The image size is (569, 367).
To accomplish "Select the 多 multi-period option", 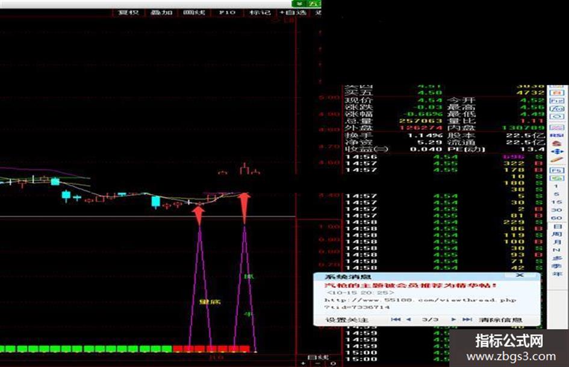I will pyautogui.click(x=557, y=258).
